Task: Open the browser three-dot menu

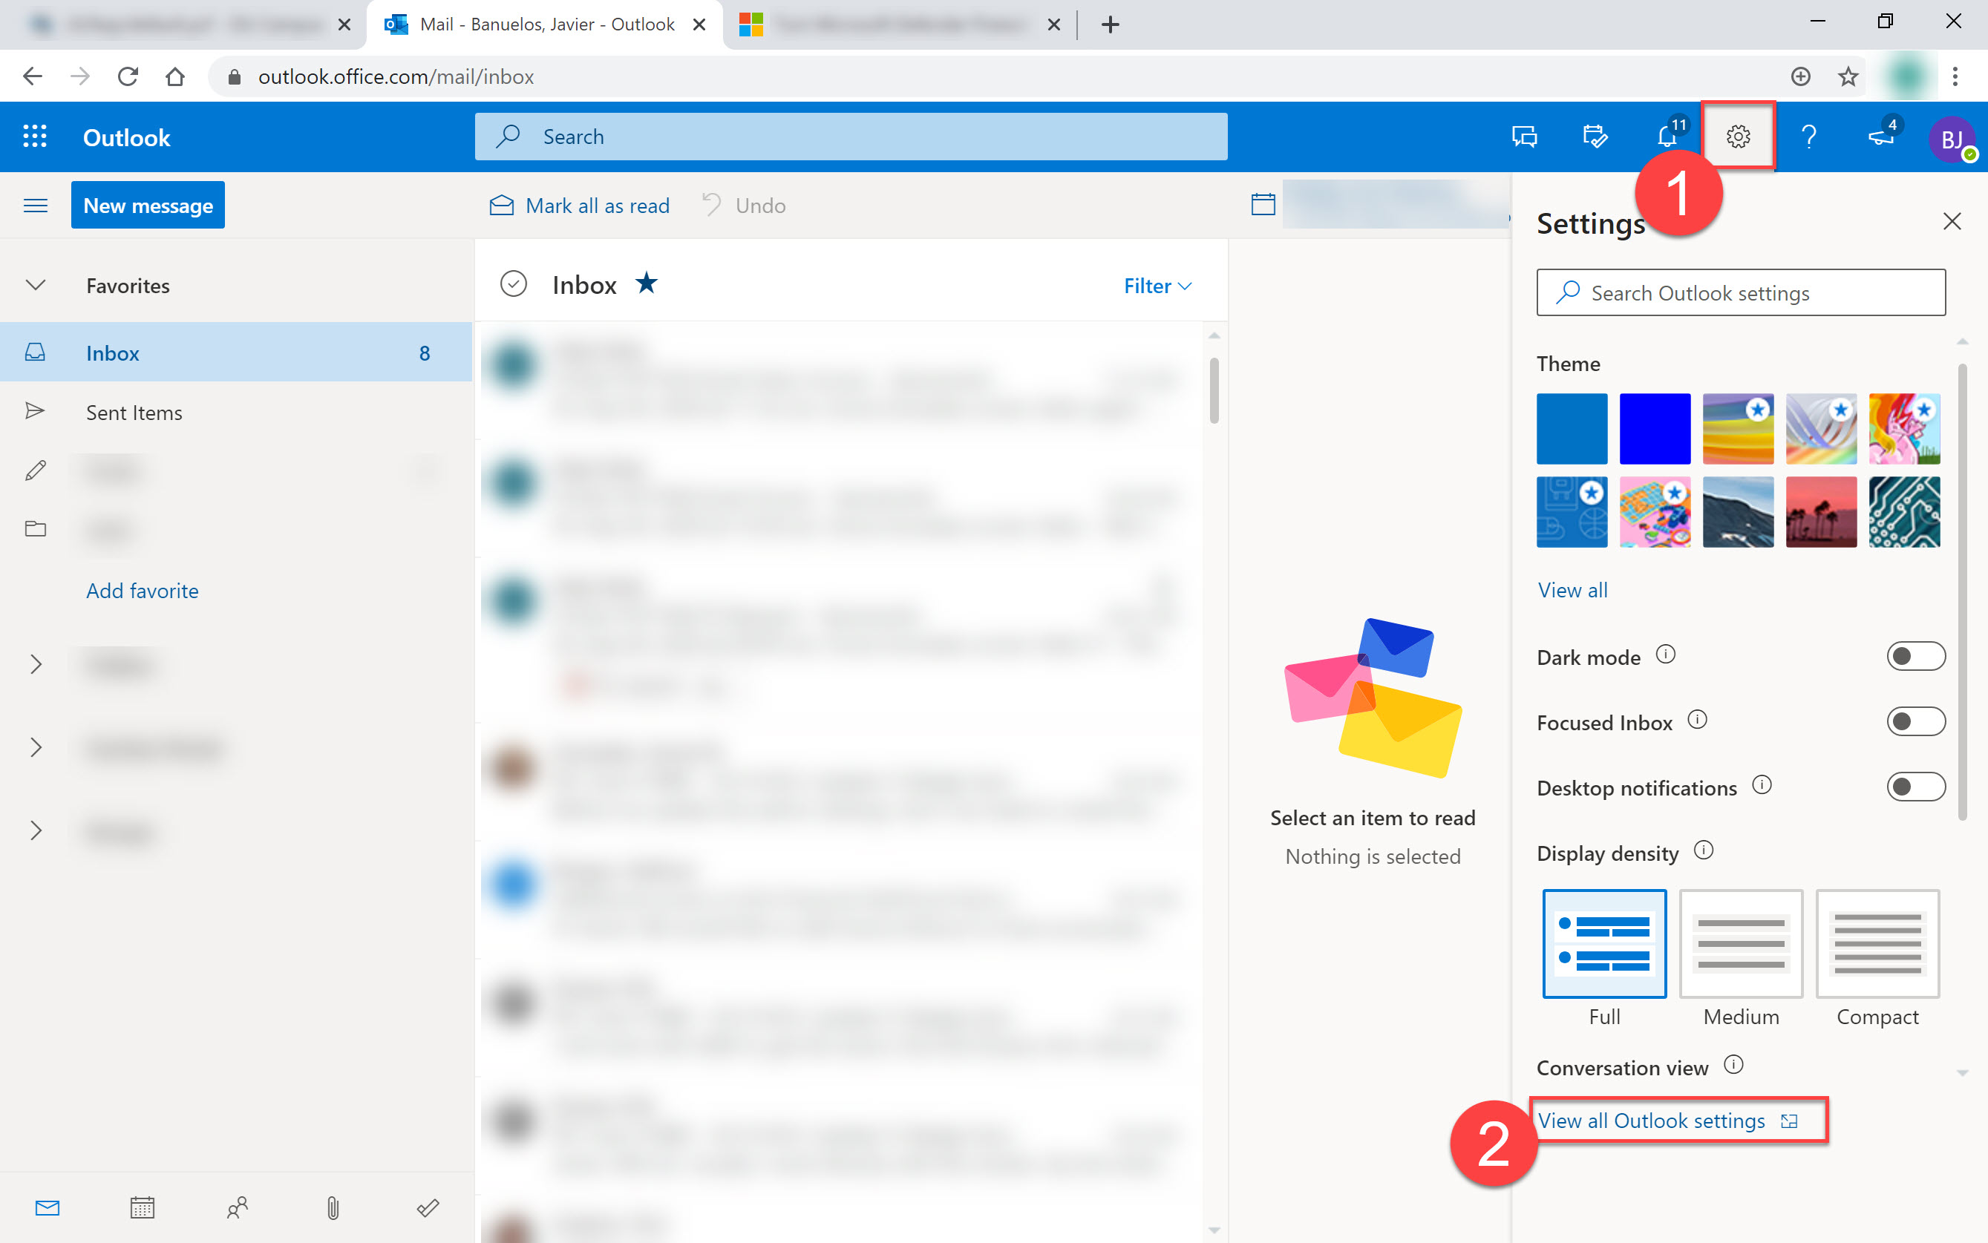Action: [x=1956, y=76]
